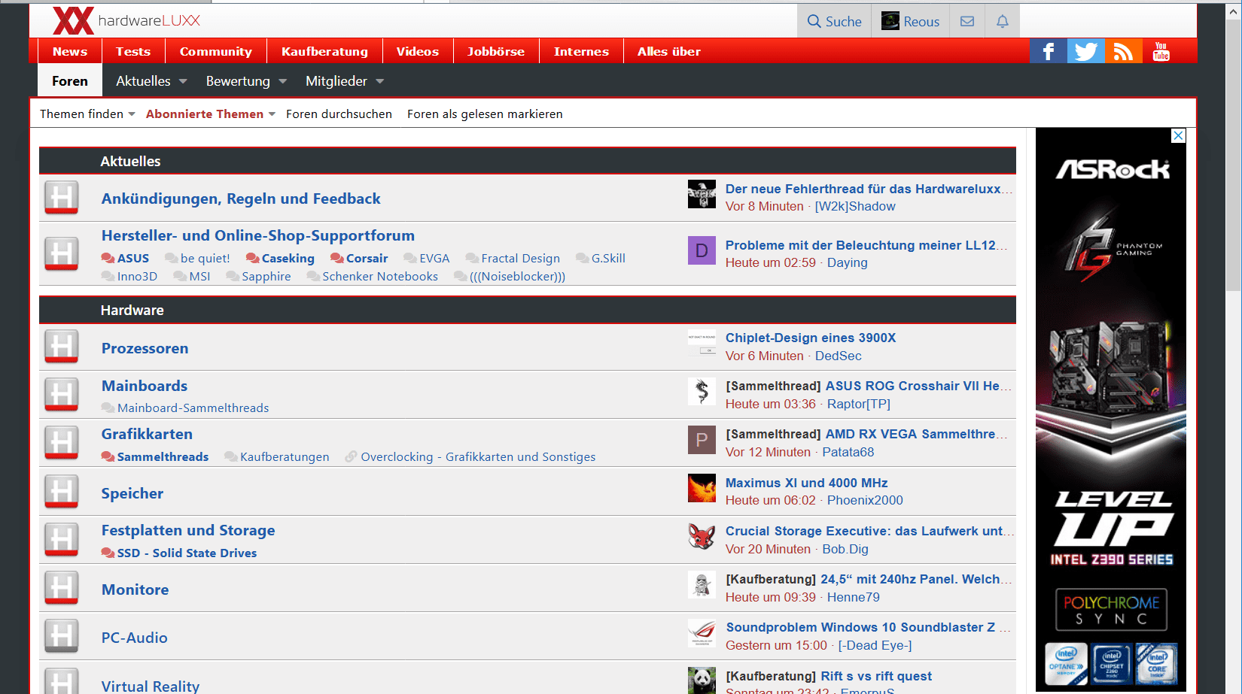Open thread Maximus XI und 4000 MHz
Image resolution: width=1242 pixels, height=694 pixels.
click(807, 483)
